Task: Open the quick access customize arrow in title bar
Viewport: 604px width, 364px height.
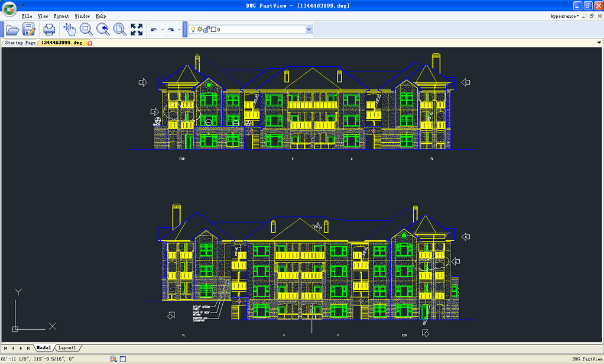Action: (22, 6)
